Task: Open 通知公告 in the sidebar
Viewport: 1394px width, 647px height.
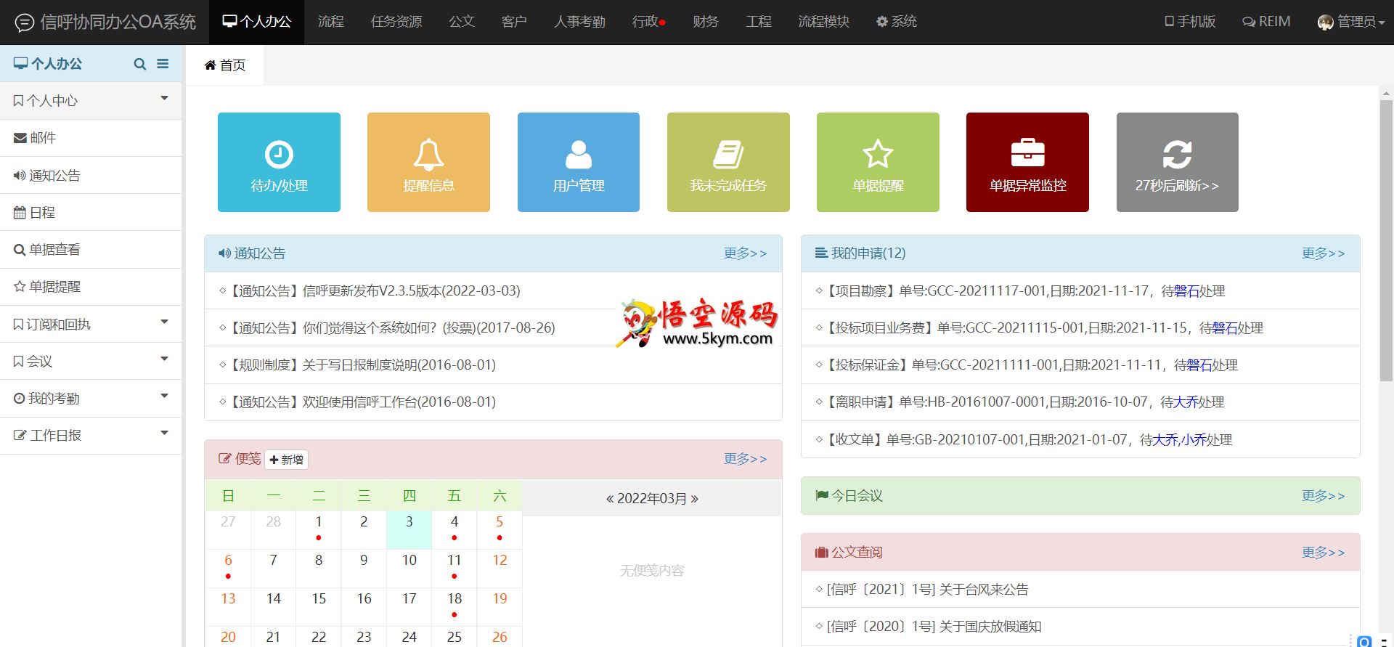Action: tap(91, 175)
